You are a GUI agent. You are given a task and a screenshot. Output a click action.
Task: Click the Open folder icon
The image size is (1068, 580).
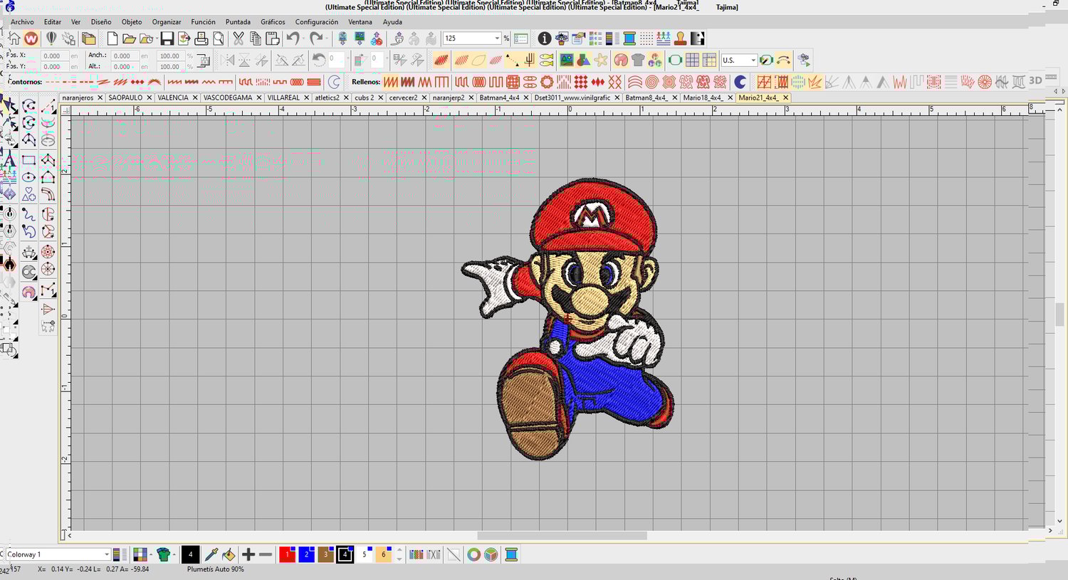tap(129, 38)
